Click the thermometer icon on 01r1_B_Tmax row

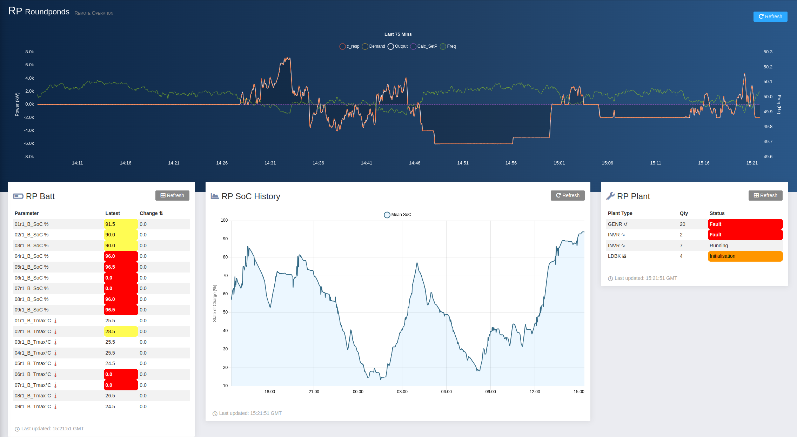coord(55,321)
